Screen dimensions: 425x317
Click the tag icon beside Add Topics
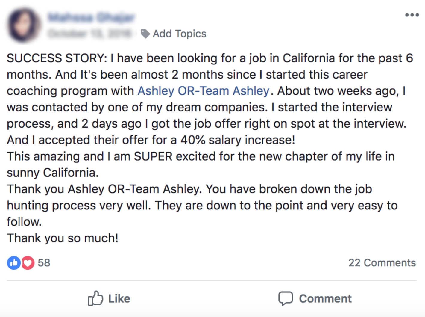145,34
